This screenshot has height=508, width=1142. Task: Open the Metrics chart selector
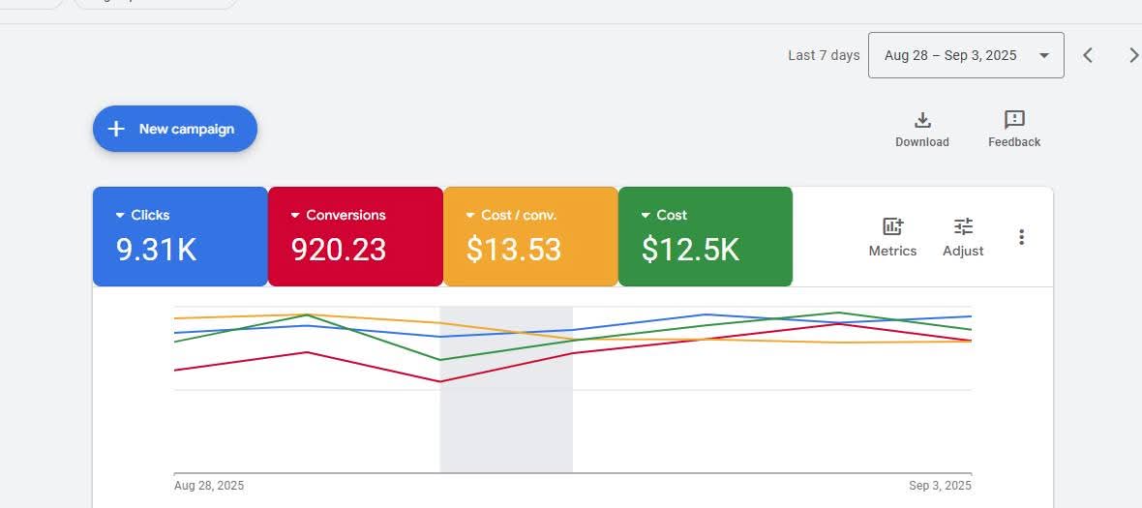pyautogui.click(x=891, y=227)
